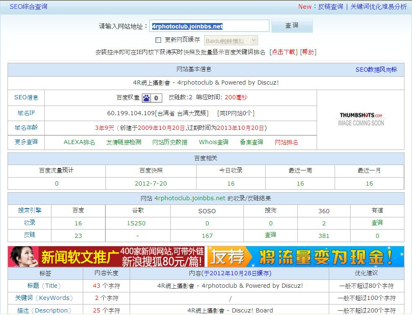Click the 百度快照 date 2012-7-20

click(151, 184)
